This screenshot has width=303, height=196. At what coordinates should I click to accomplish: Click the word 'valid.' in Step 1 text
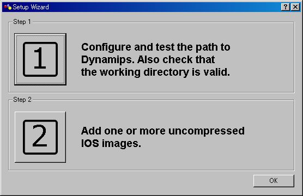216,72
